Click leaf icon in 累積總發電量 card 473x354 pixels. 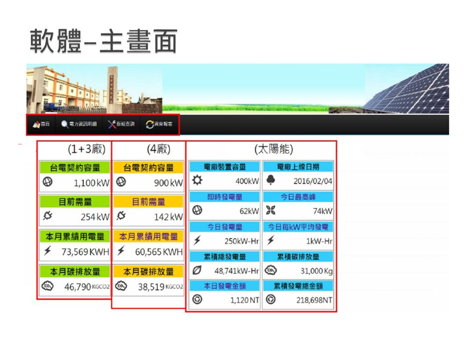tap(197, 270)
